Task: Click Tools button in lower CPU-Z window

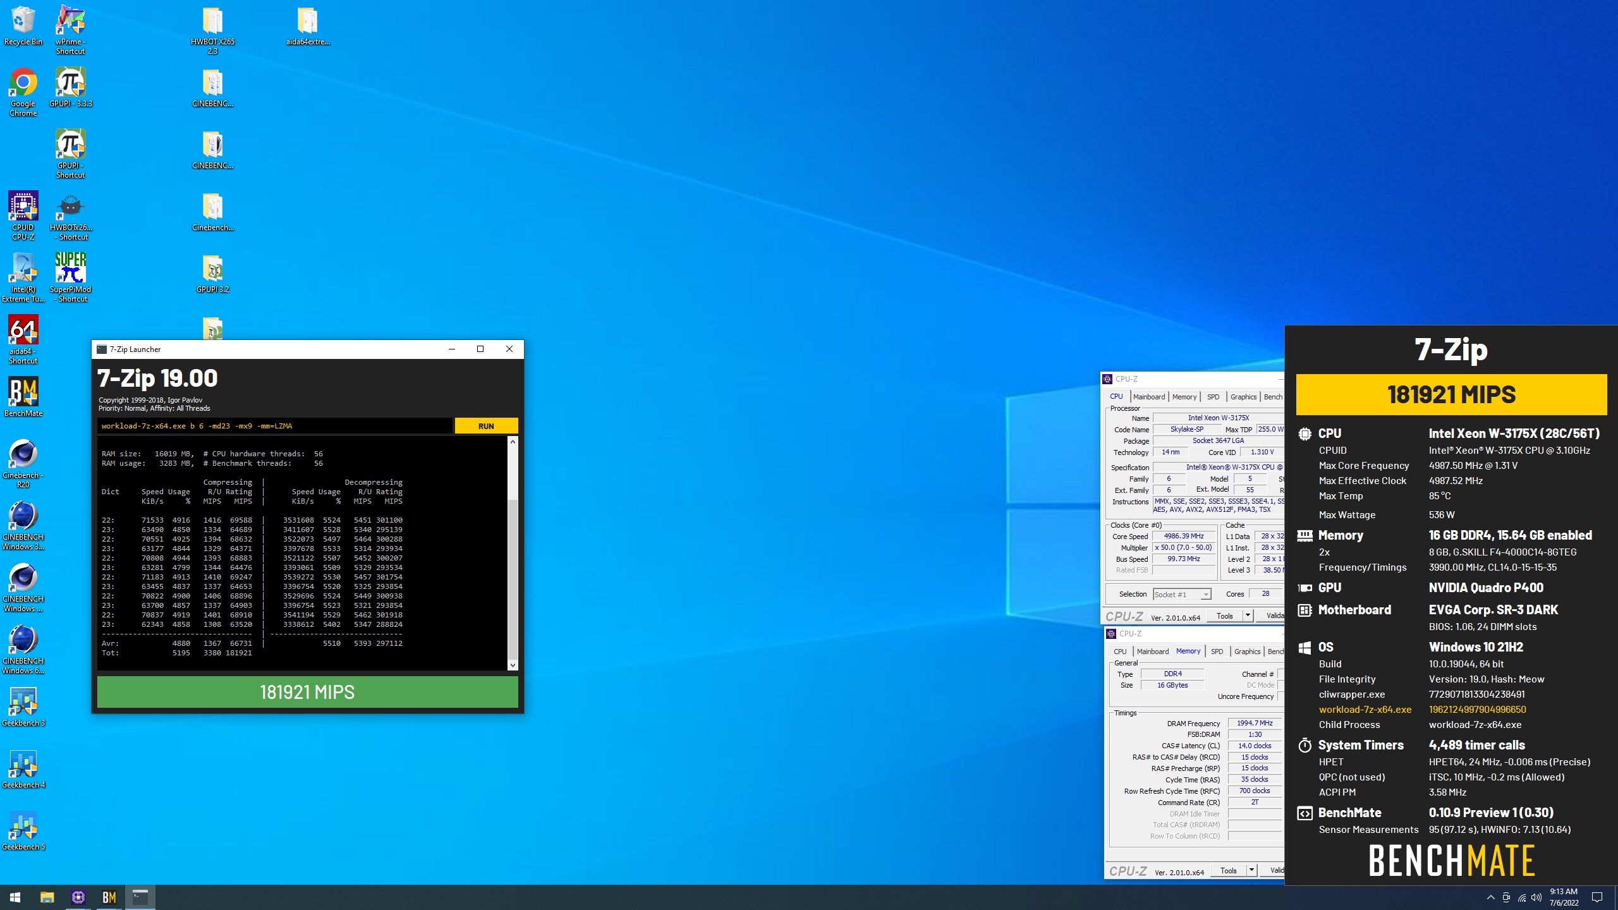Action: click(x=1229, y=871)
